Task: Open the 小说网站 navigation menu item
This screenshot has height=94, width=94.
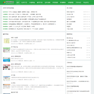Action: coord(32,2)
